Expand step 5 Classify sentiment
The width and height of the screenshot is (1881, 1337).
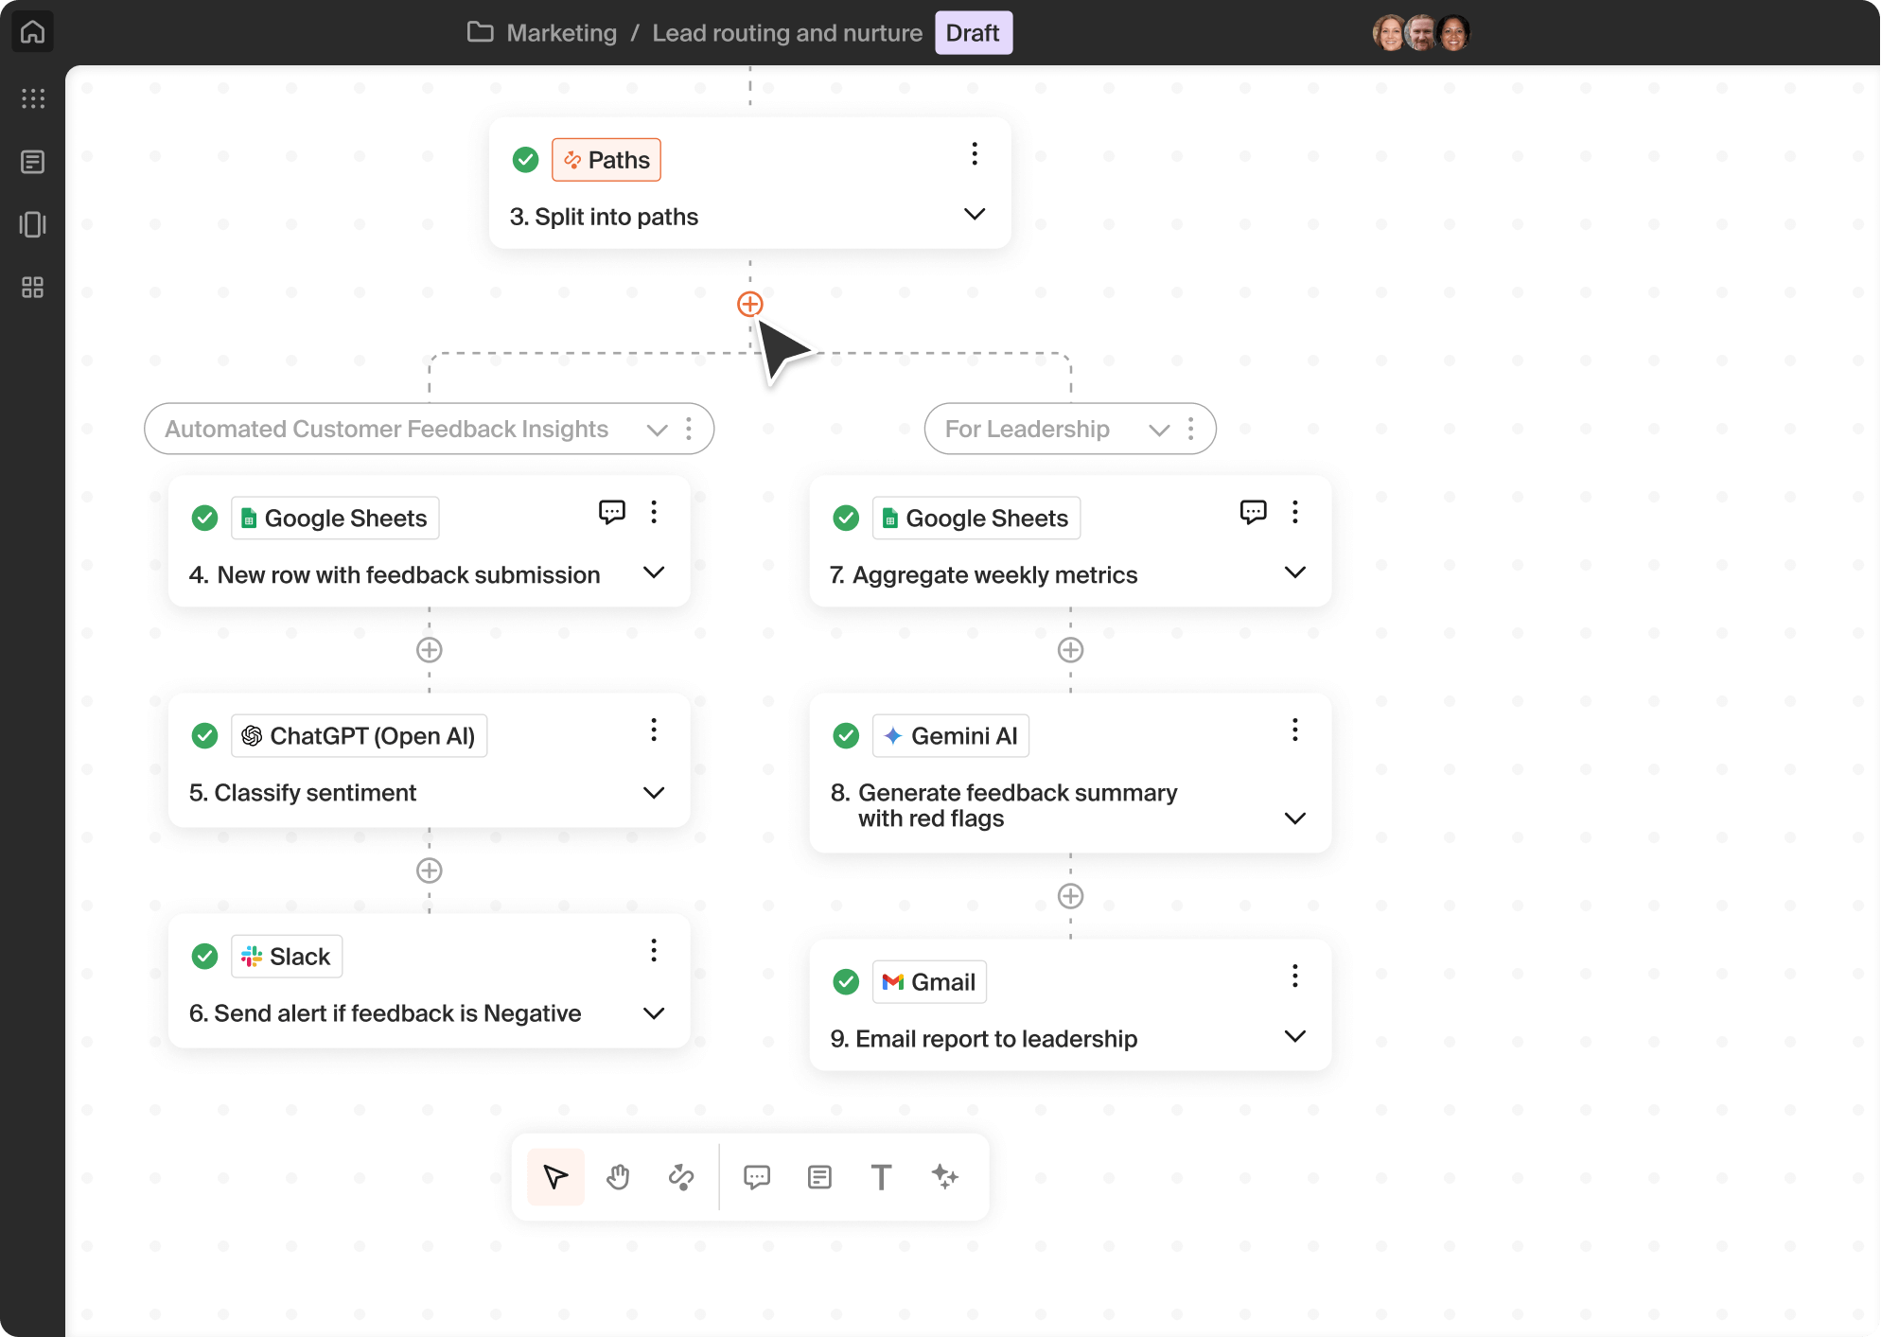pyautogui.click(x=653, y=793)
